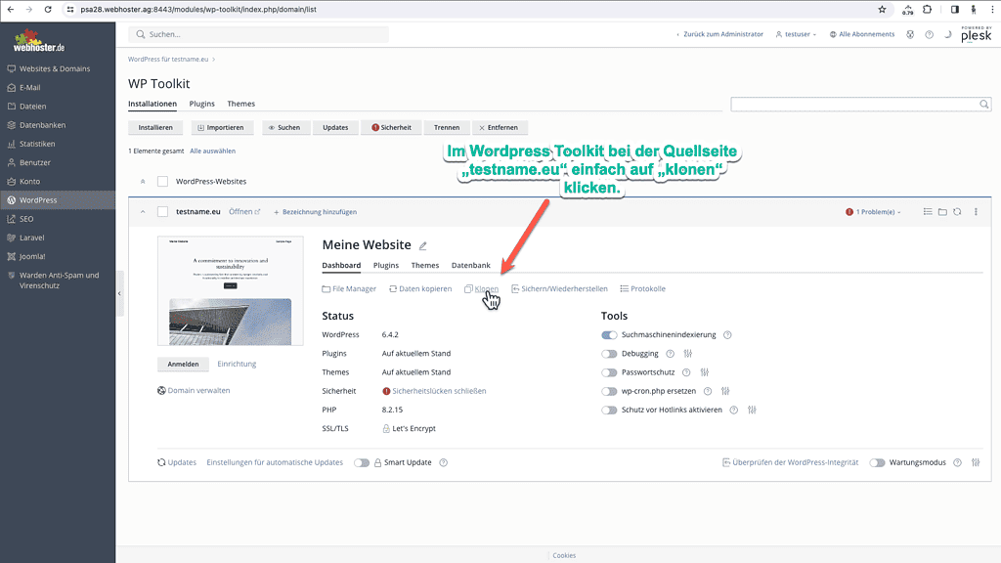1001x563 pixels.
Task: Open the three-dot options icon for testname.eu
Action: click(975, 211)
